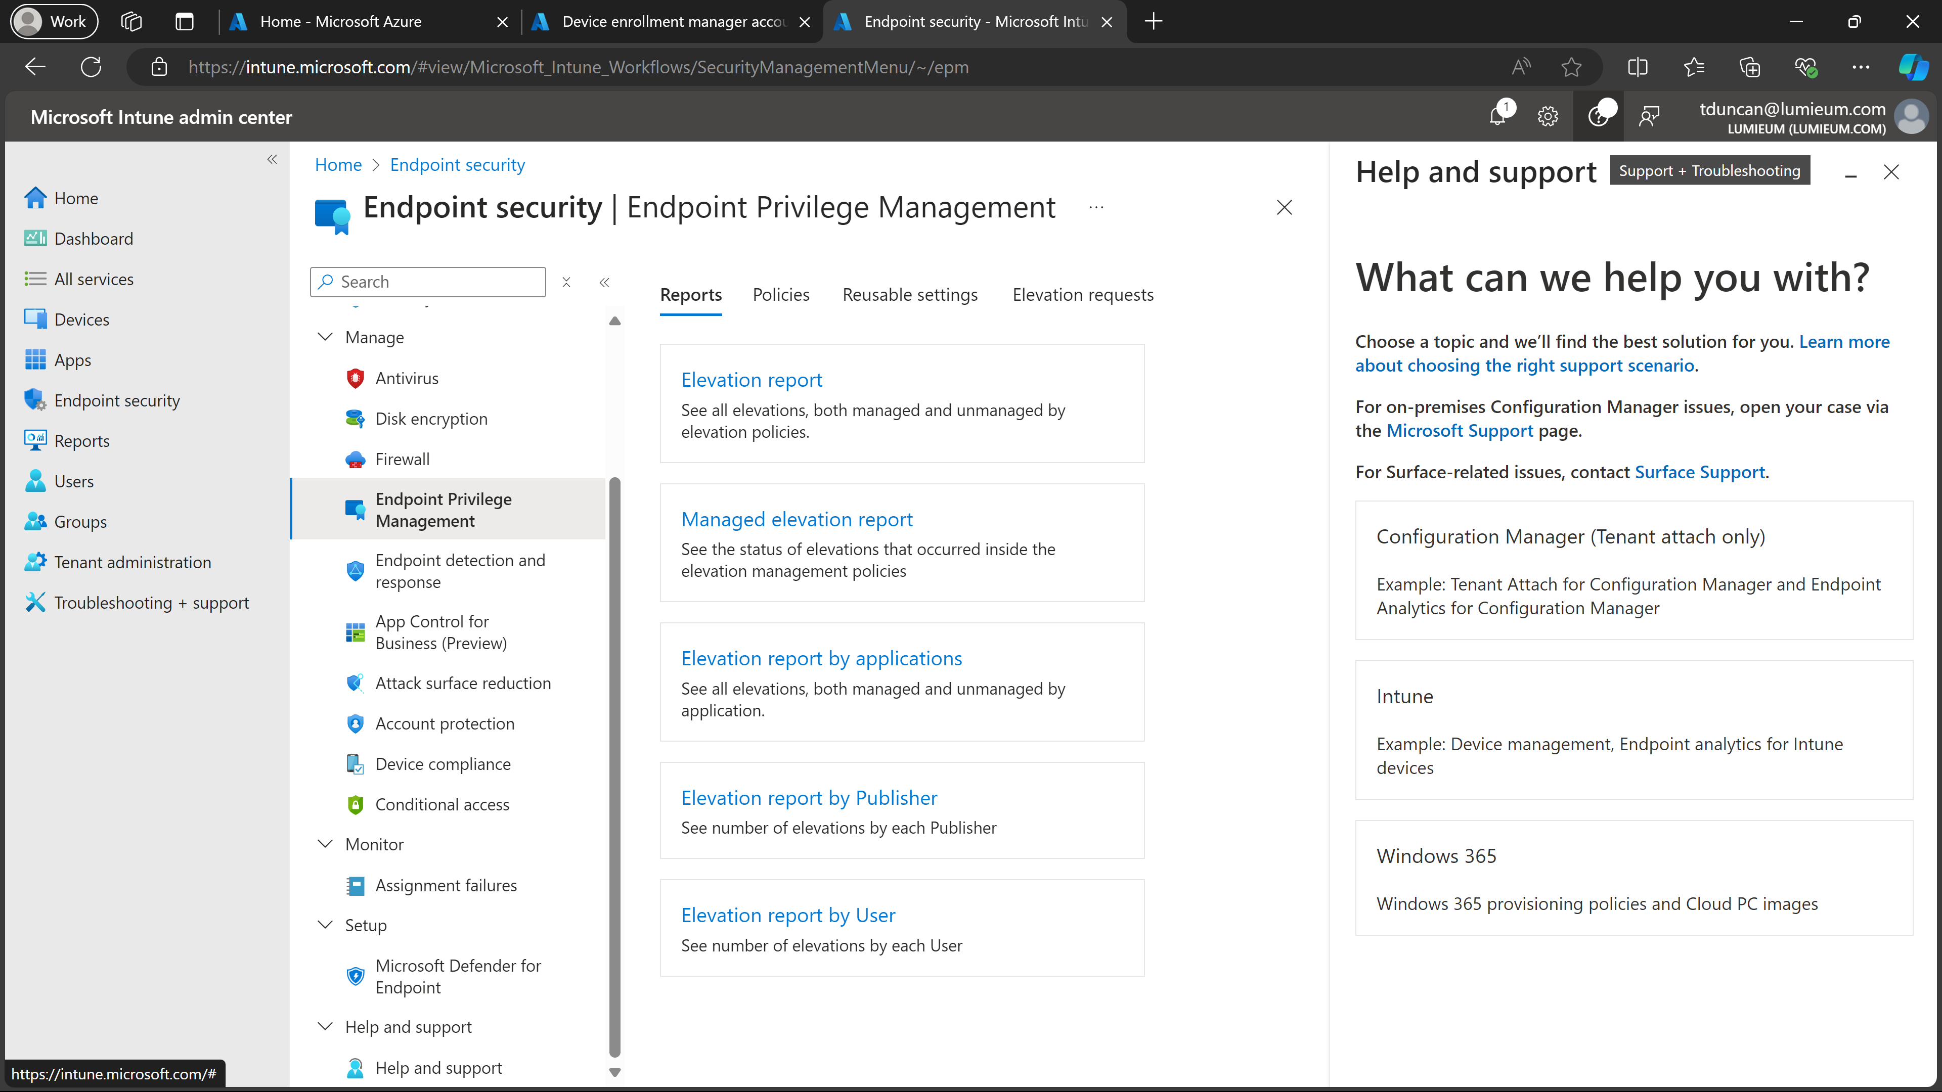Open the portal settings gear icon
Screen dimensions: 1942x1092
click(1548, 116)
